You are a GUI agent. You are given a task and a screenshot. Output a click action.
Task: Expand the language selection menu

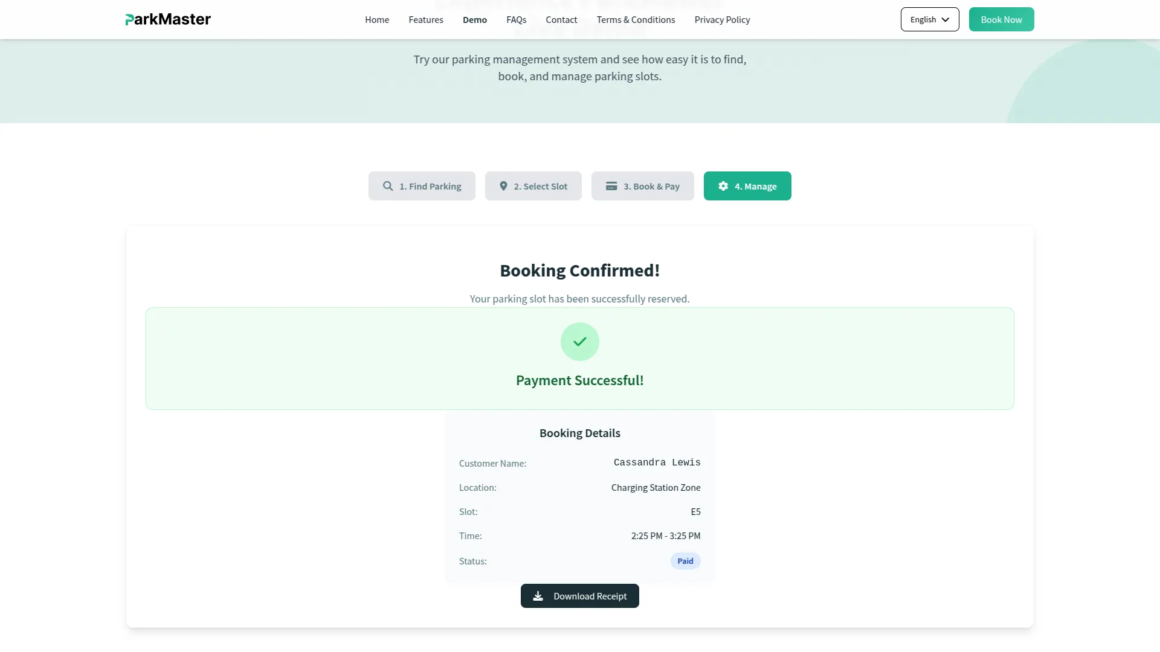(929, 19)
